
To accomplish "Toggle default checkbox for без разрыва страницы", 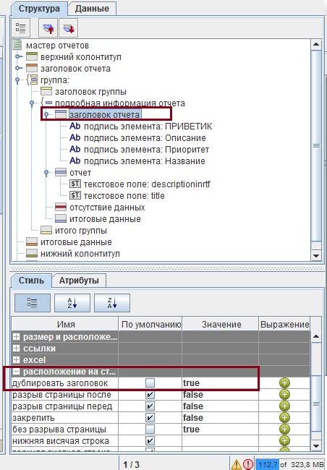I will 150,430.
